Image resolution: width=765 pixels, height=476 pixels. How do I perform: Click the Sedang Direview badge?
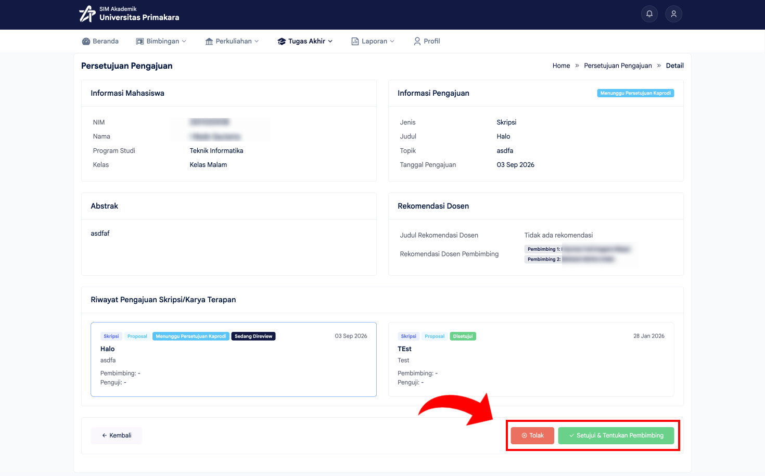point(253,336)
